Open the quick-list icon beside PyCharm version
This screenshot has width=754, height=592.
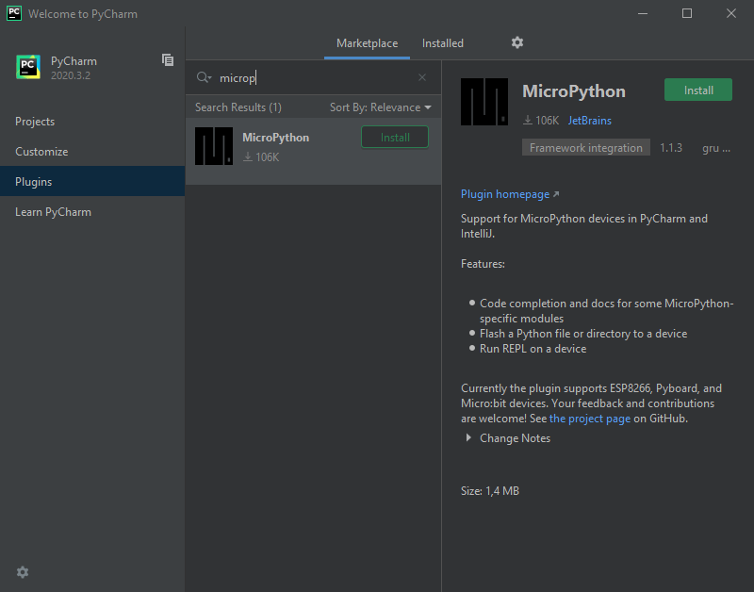[168, 60]
